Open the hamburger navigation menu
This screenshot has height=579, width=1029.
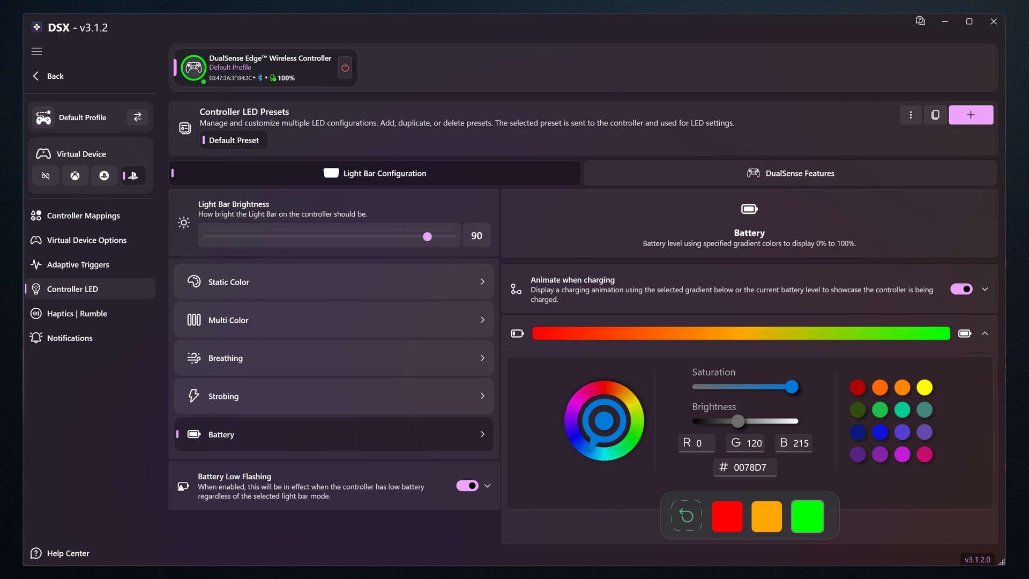(x=36, y=51)
